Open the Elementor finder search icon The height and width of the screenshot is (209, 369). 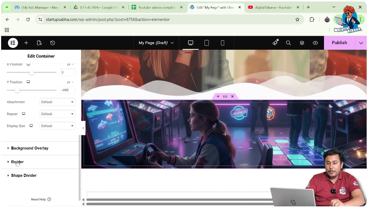(x=288, y=43)
